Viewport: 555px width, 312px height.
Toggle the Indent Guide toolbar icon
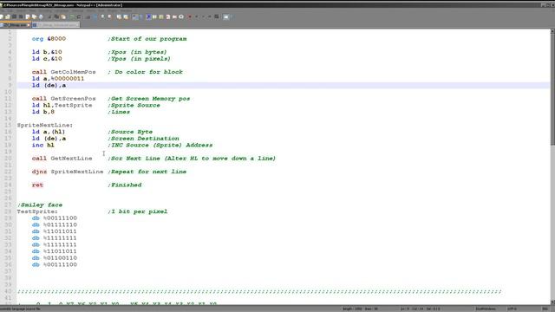tap(148, 16)
